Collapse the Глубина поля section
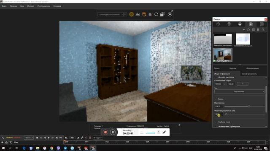270x151 pixels. pos(216,122)
